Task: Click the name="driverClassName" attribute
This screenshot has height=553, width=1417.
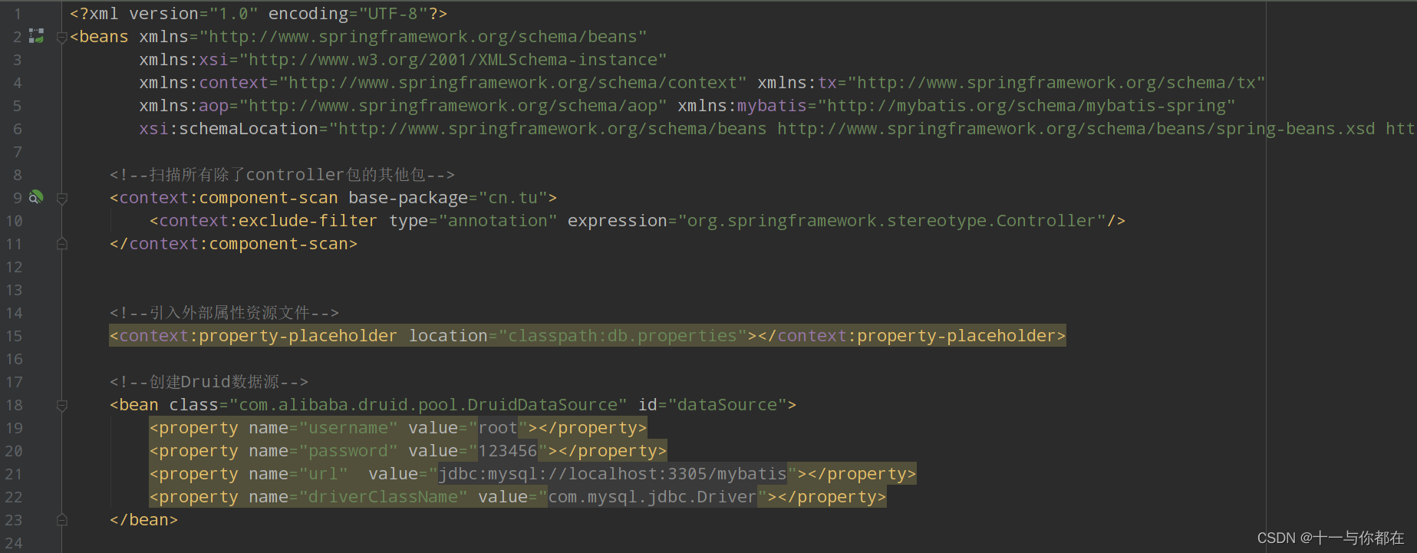Action: [358, 497]
